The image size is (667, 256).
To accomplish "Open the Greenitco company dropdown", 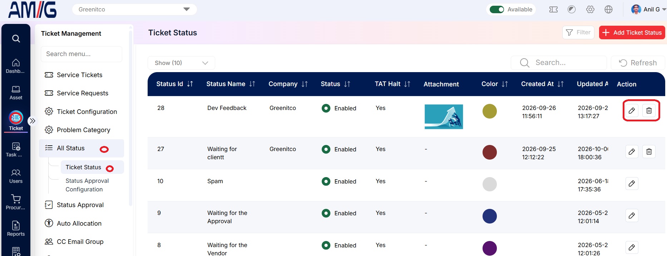I will [x=134, y=10].
